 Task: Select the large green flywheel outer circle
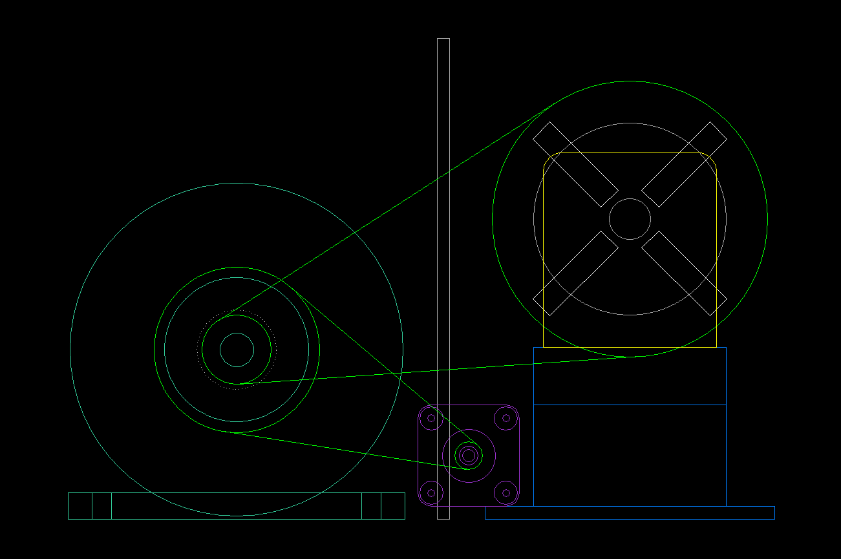70,350
